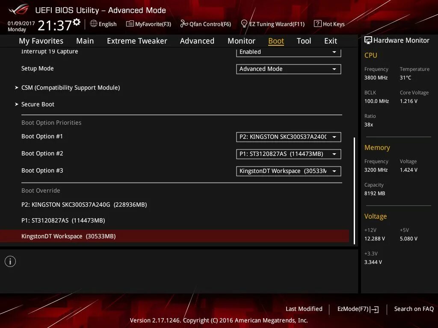Click Last Modified button
The width and height of the screenshot is (438, 328).
coord(304,309)
